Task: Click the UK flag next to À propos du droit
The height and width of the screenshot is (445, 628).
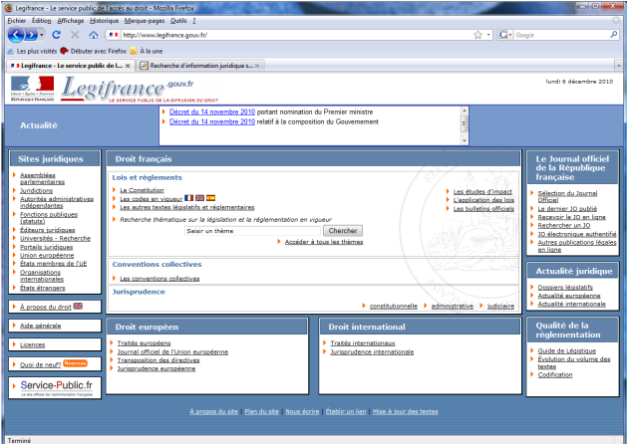Action: pyautogui.click(x=78, y=307)
